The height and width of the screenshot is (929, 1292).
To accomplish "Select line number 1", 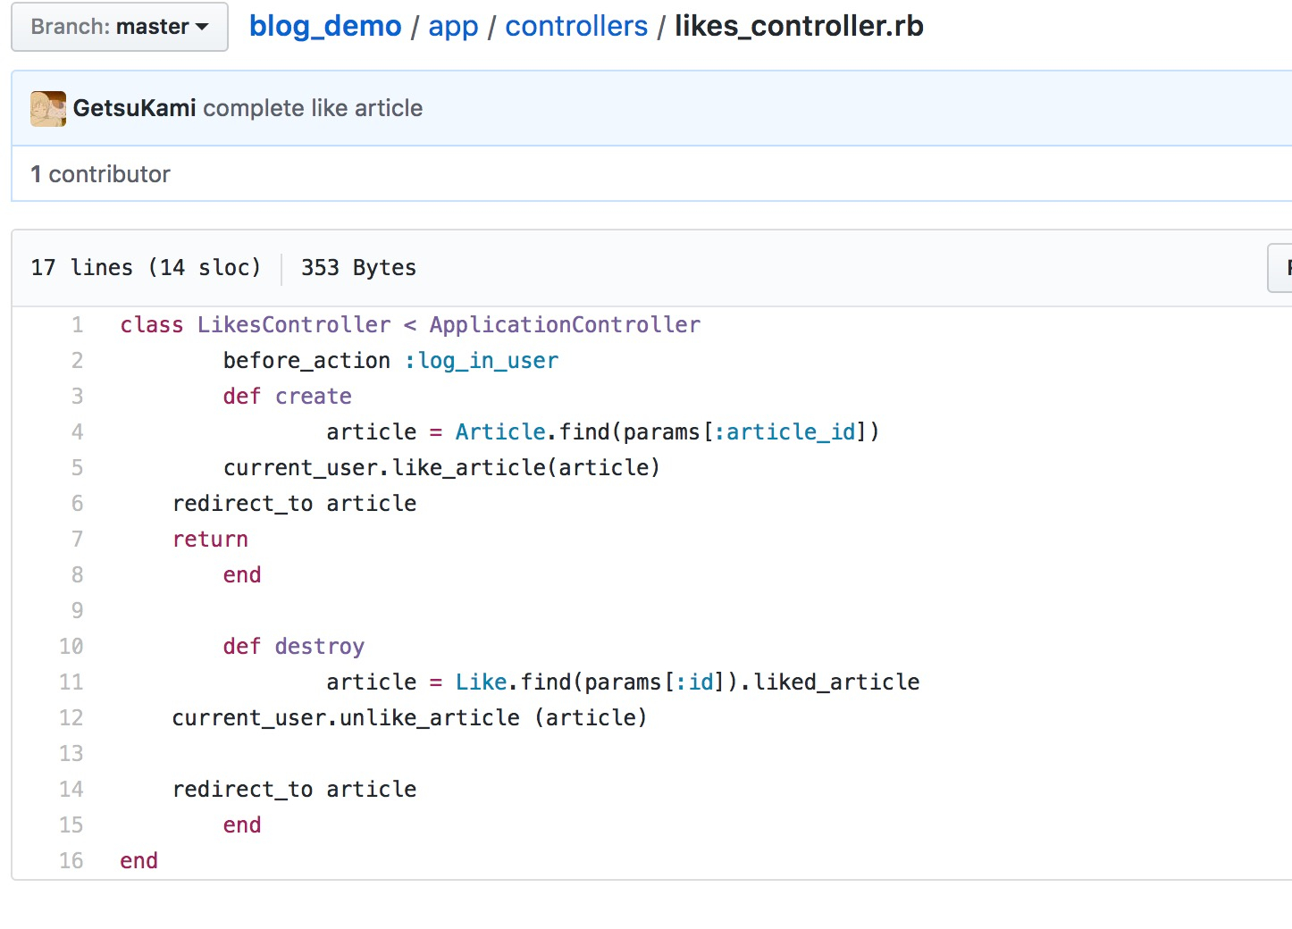I will tap(77, 324).
